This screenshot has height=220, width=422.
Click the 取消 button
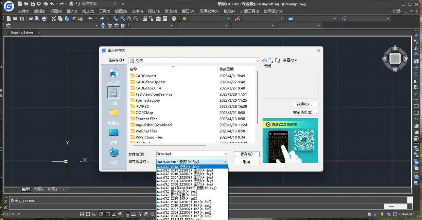[x=247, y=162]
